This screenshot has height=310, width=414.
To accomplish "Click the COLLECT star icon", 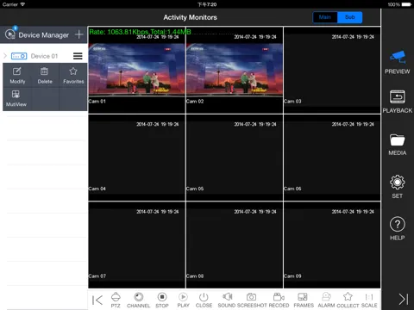I will [348, 296].
